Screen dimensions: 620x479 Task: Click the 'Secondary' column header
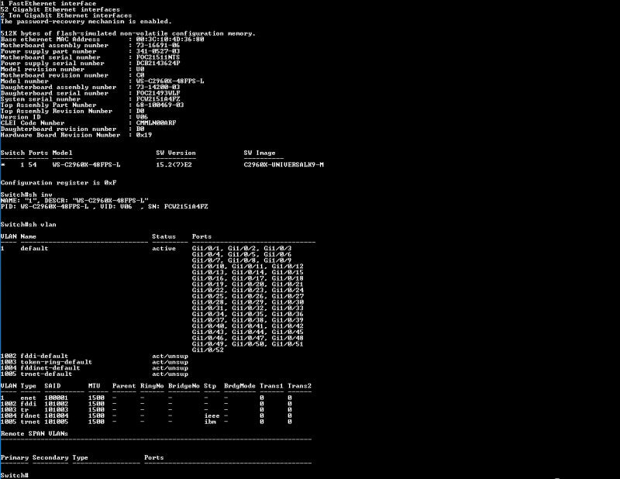click(50, 457)
